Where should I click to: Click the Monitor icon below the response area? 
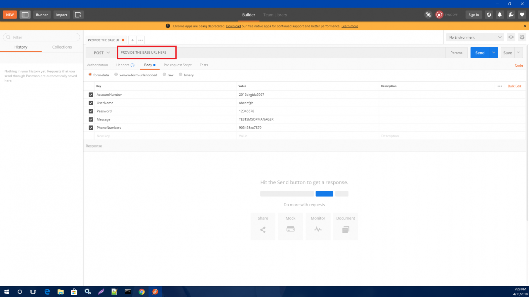click(318, 229)
